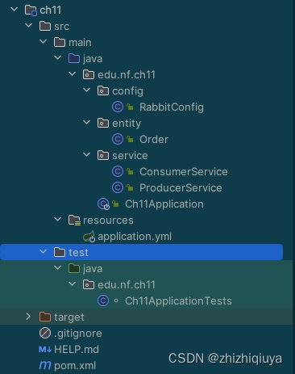Click the RabbitConfig class icon
Screen dimensions: 295x374
[118, 107]
